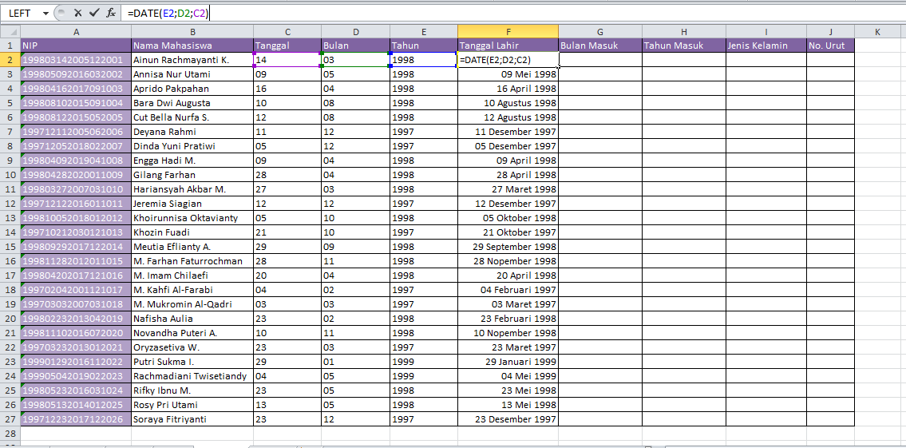The height and width of the screenshot is (448, 906).
Task: Click the Nama Mahasiswa header cell
Action: [x=192, y=45]
